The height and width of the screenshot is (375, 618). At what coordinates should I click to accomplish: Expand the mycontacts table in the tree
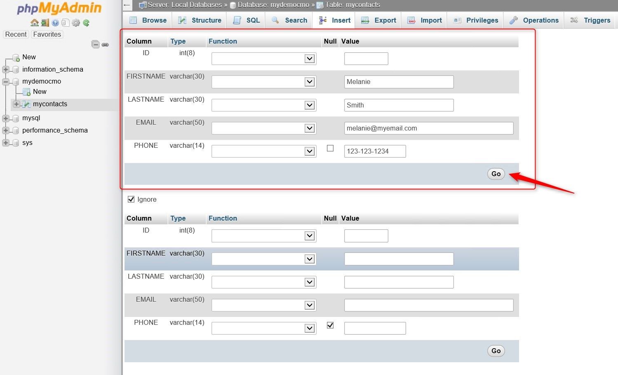16,104
